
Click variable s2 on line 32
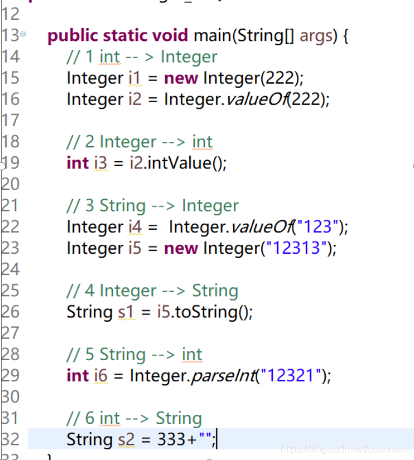(126, 440)
